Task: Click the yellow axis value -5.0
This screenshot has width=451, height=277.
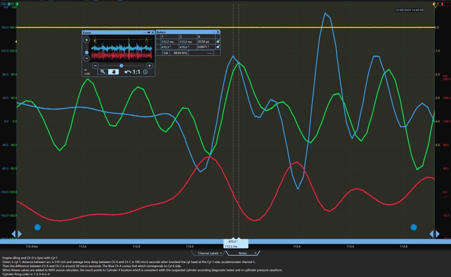Action: [x=437, y=145]
